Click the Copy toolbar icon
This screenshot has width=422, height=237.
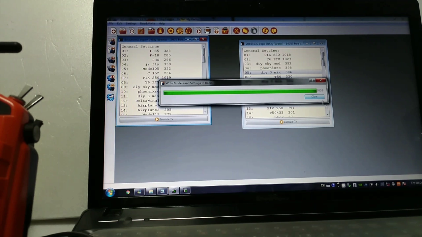[x=245, y=31]
